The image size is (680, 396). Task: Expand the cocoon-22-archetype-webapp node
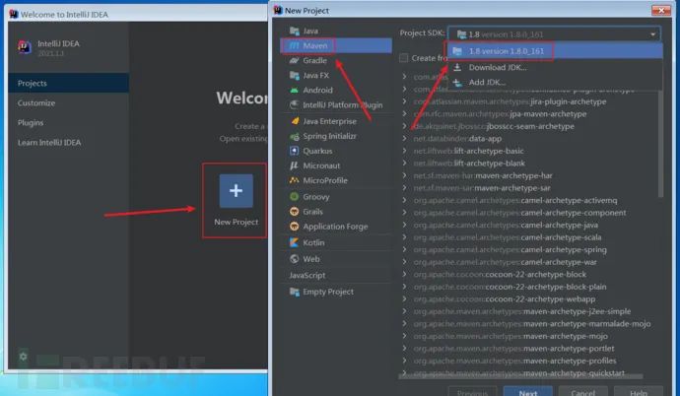tap(404, 298)
